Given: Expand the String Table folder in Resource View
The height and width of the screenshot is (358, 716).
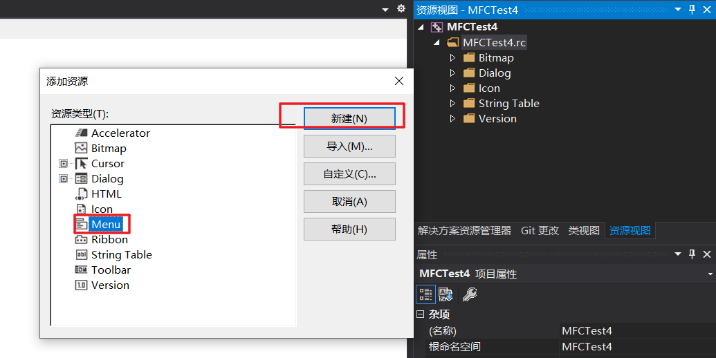Looking at the screenshot, I should tap(452, 103).
